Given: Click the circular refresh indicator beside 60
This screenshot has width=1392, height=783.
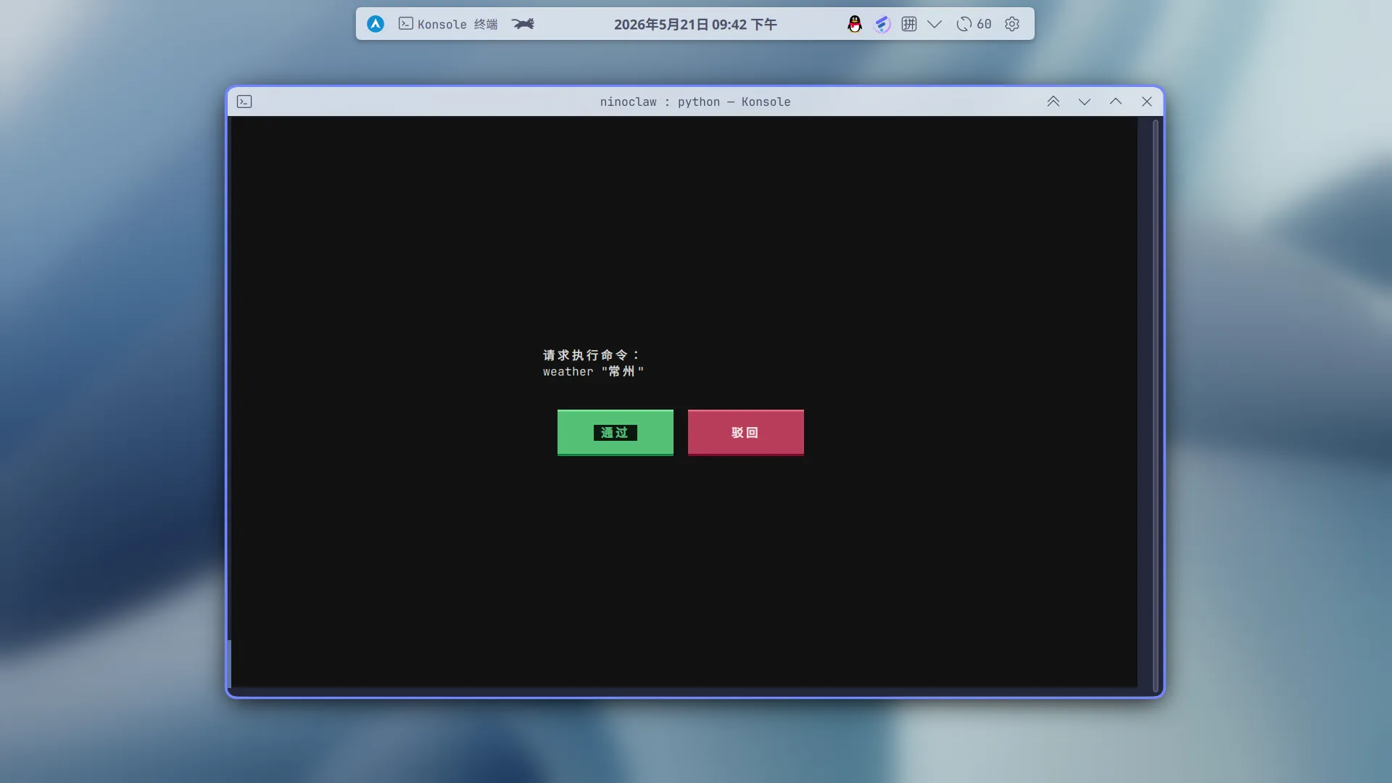Looking at the screenshot, I should click(964, 24).
